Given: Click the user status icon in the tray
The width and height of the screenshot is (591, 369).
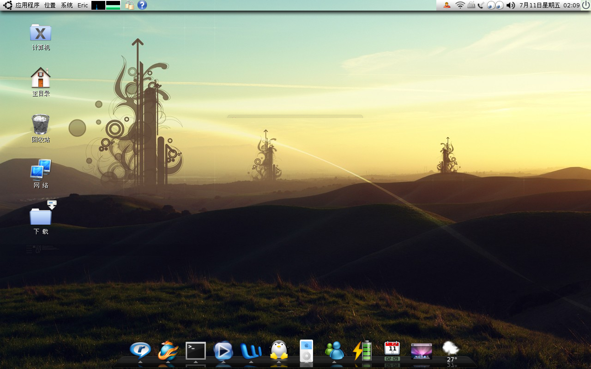Looking at the screenshot, I should [x=447, y=5].
